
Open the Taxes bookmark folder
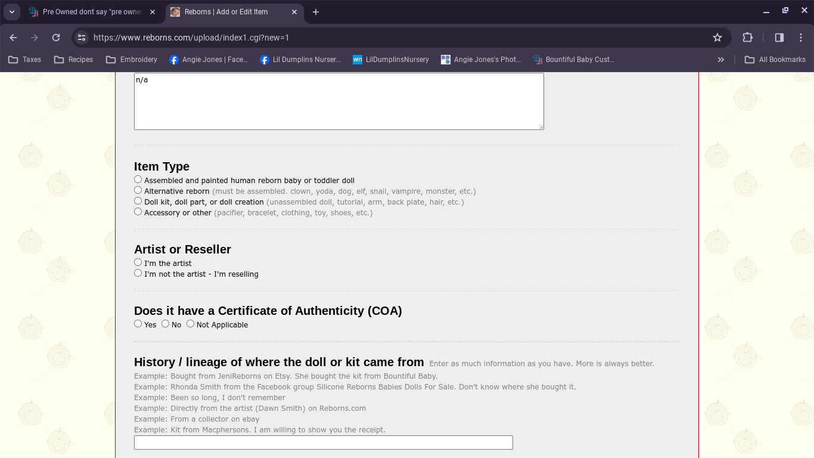pyautogui.click(x=24, y=60)
